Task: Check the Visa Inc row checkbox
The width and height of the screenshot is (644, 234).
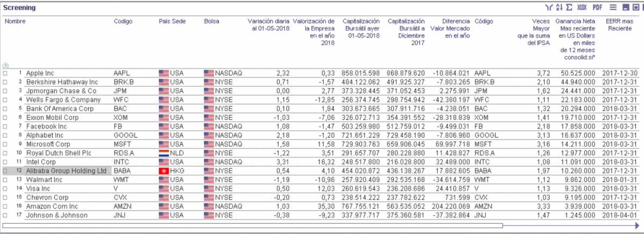Action: tap(5, 188)
